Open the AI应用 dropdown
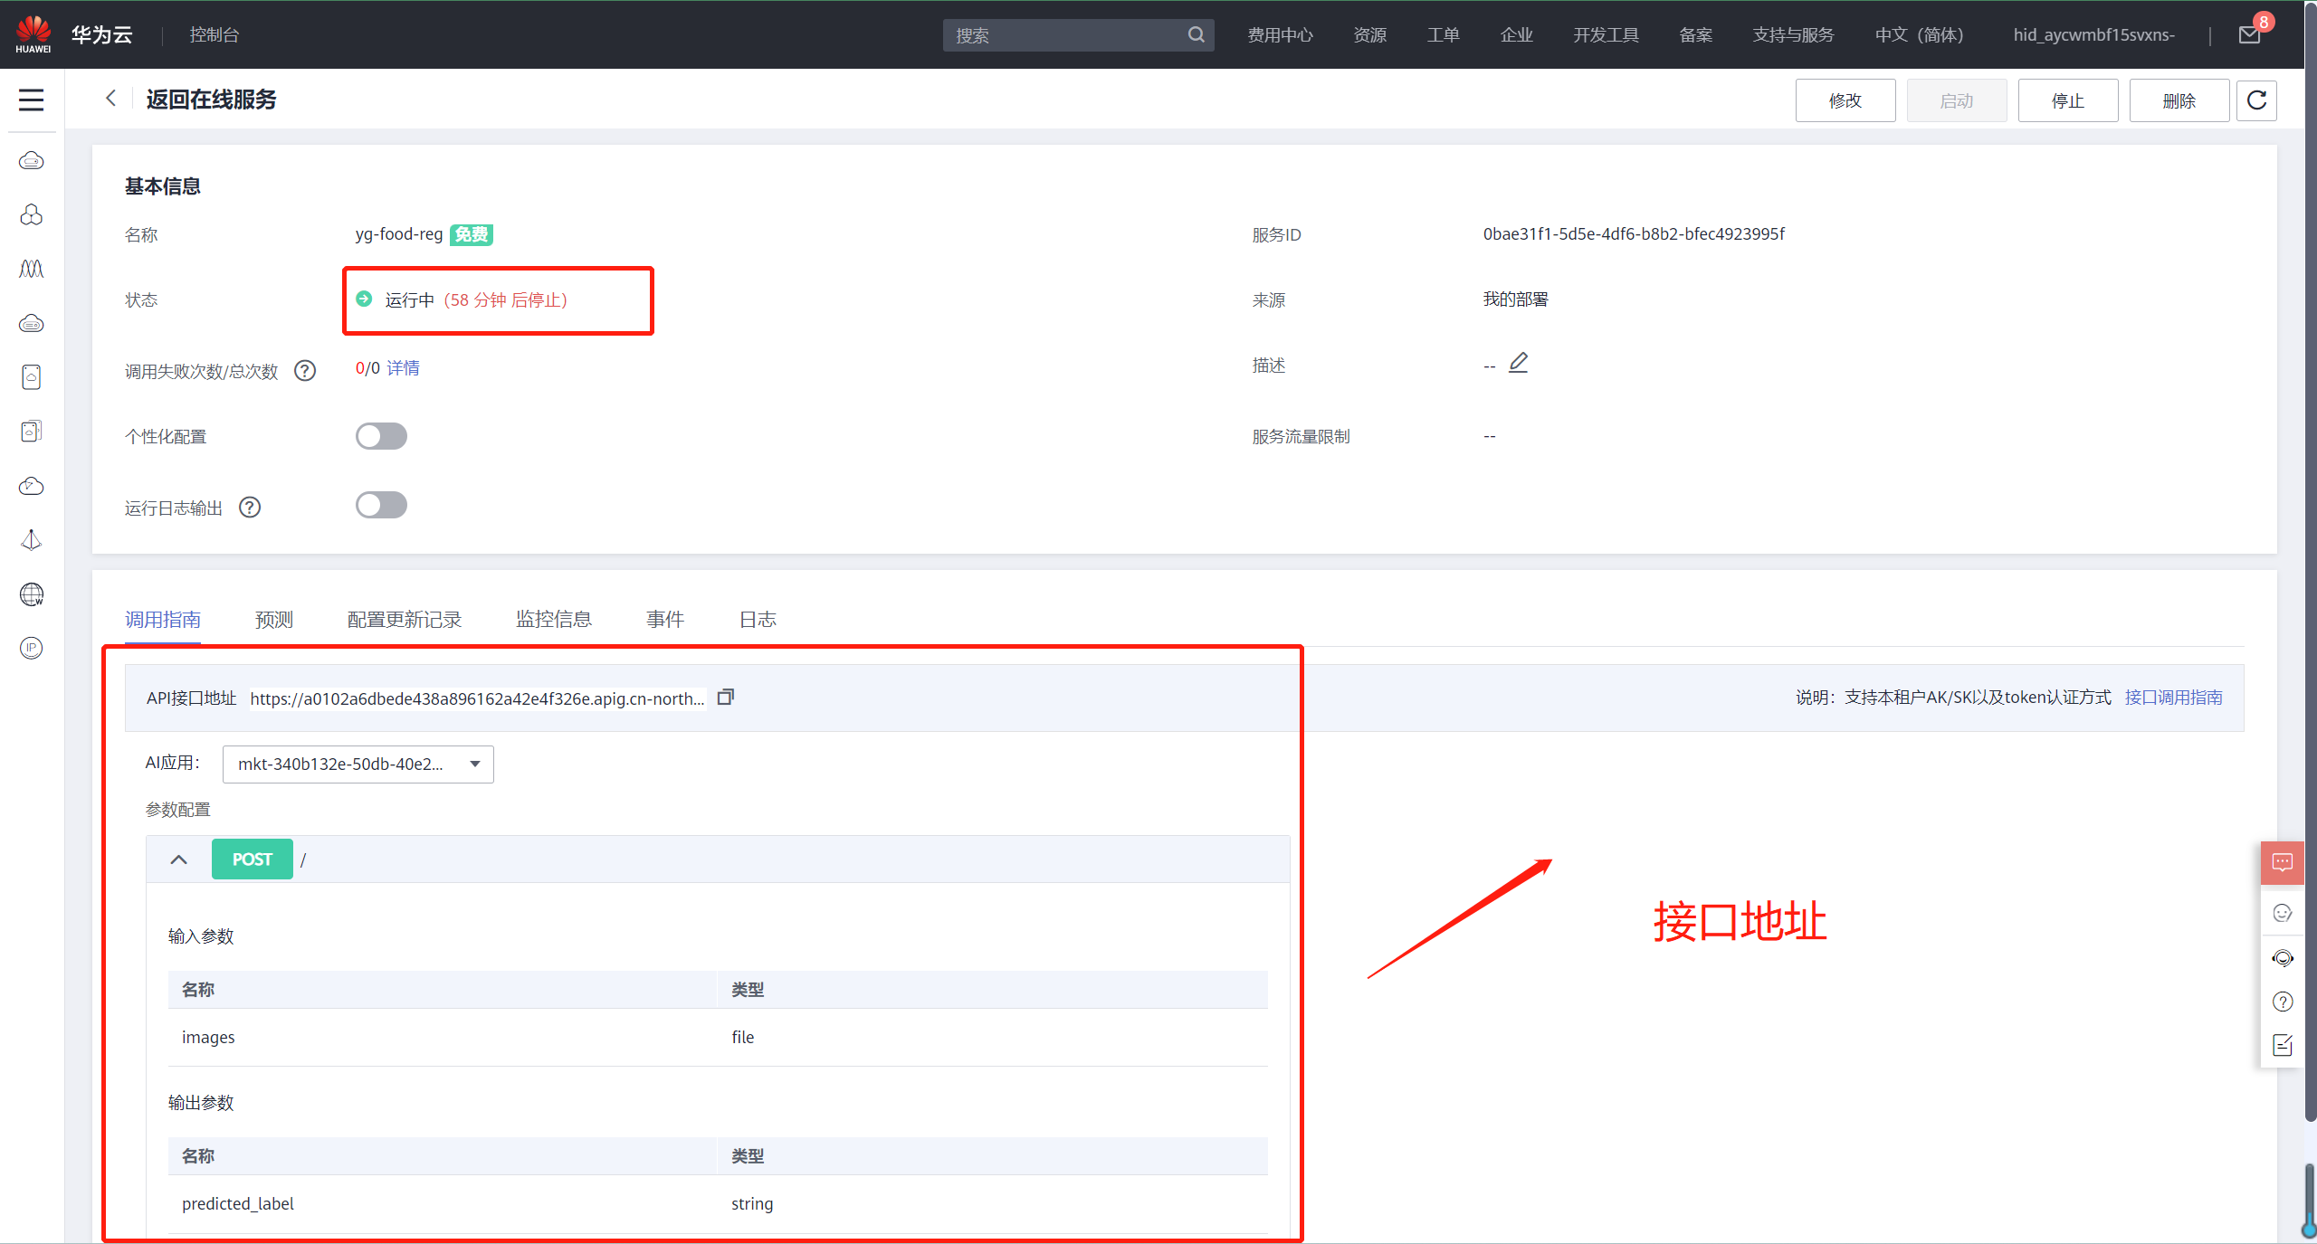 point(358,764)
